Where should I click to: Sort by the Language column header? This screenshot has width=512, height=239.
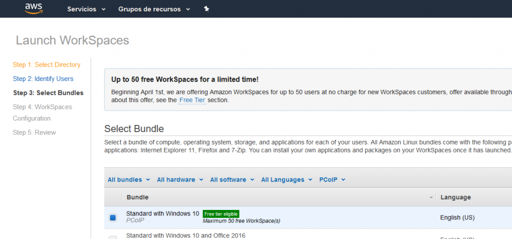455,197
